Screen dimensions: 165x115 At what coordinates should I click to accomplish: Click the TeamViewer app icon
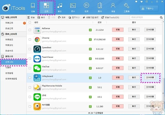tap(37, 59)
